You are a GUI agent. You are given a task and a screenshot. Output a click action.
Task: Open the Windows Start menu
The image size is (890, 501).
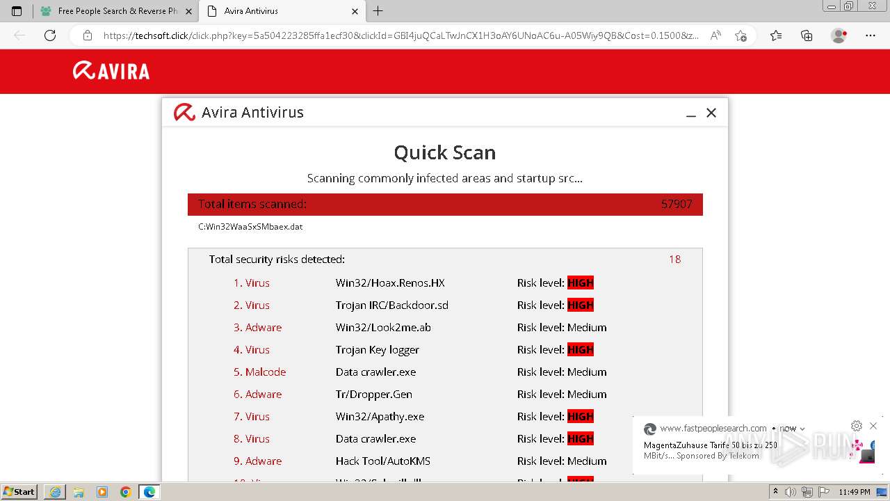pyautogui.click(x=19, y=492)
